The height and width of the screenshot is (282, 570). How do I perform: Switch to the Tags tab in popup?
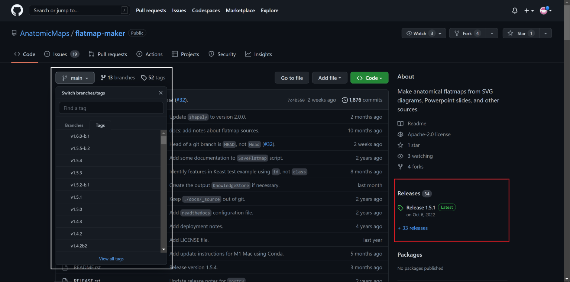100,125
